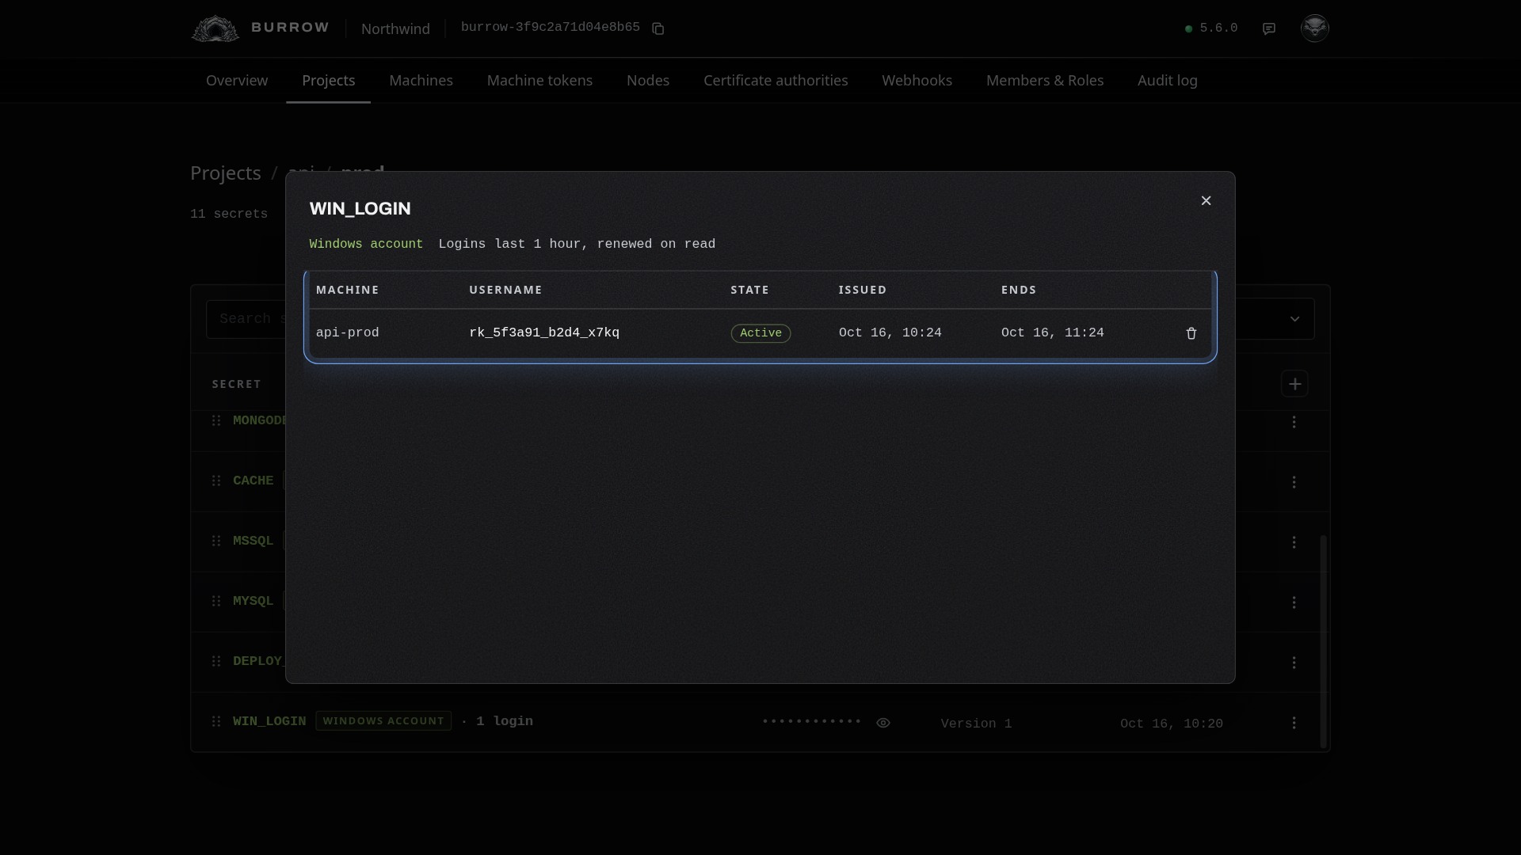Click the Burrow logo icon
The image size is (1521, 855).
point(215,28)
